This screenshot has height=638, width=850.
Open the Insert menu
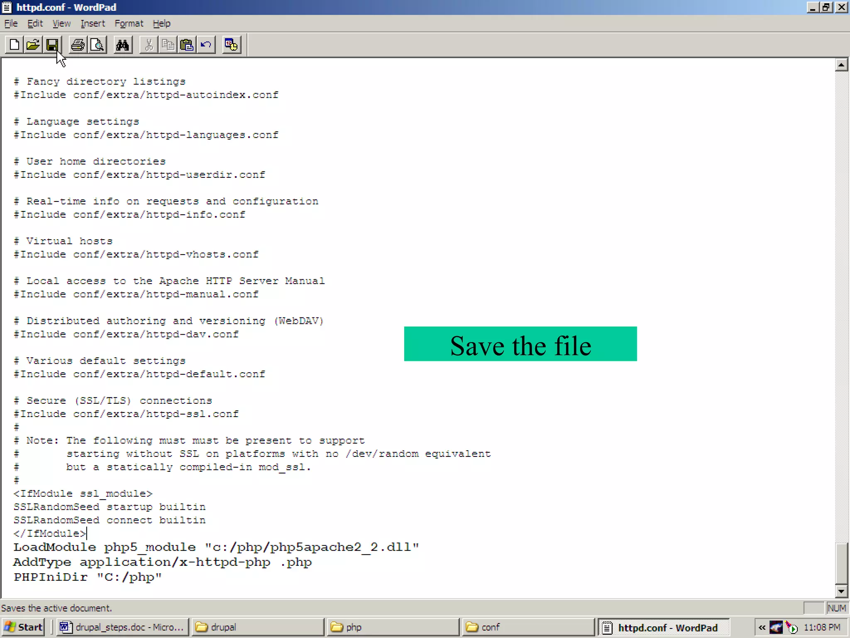(x=93, y=24)
